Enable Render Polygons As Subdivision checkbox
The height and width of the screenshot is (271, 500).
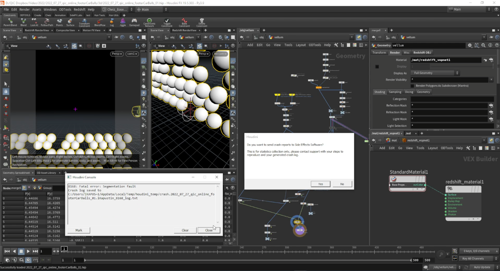(412, 86)
